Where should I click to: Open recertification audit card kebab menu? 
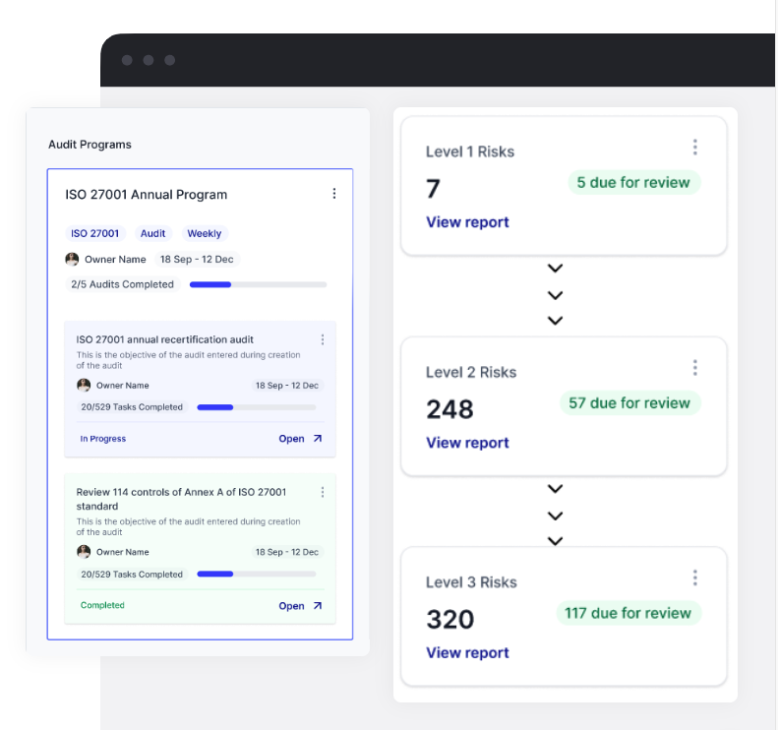(x=323, y=339)
